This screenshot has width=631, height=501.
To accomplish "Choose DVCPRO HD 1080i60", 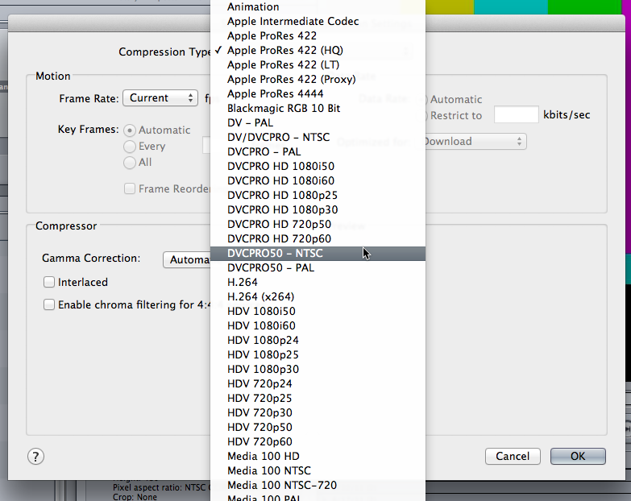I will tap(318, 180).
